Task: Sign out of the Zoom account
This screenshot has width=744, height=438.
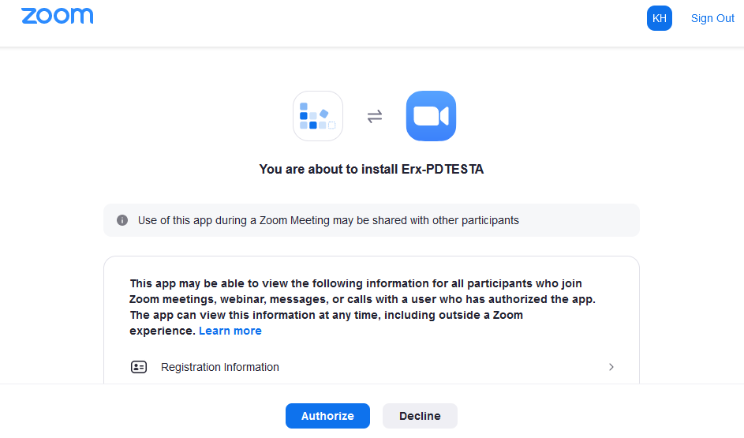Action: coord(712,18)
